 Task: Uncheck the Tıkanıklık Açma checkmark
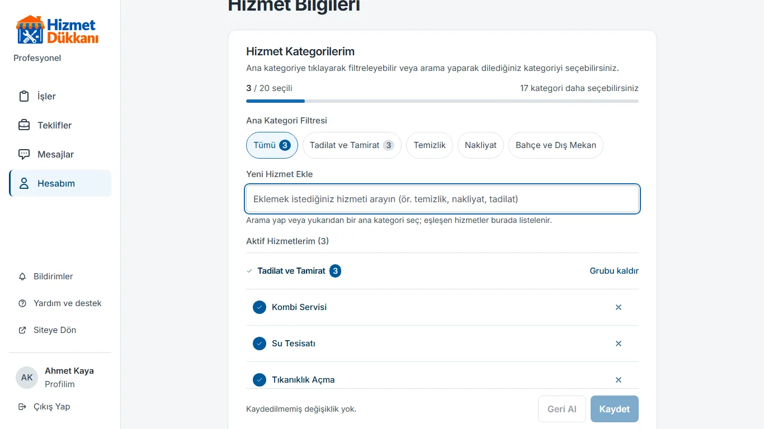pyautogui.click(x=260, y=380)
